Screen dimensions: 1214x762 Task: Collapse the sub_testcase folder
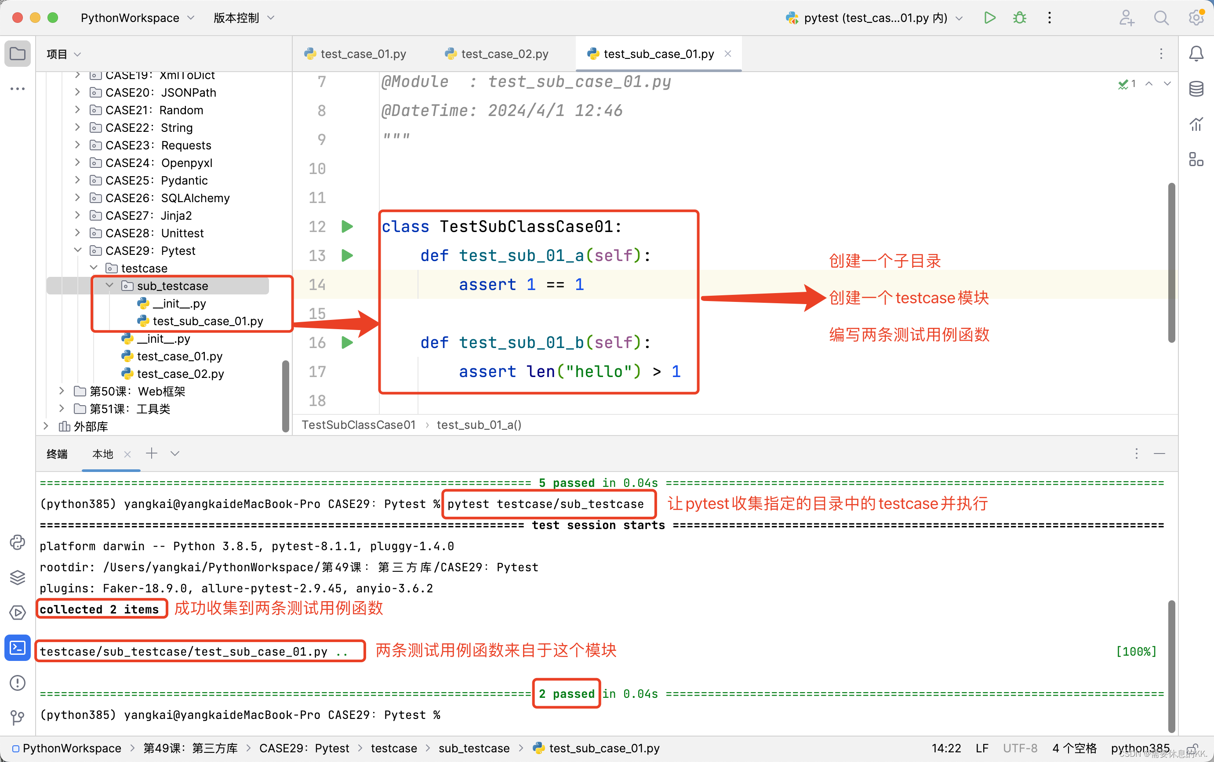coord(109,286)
